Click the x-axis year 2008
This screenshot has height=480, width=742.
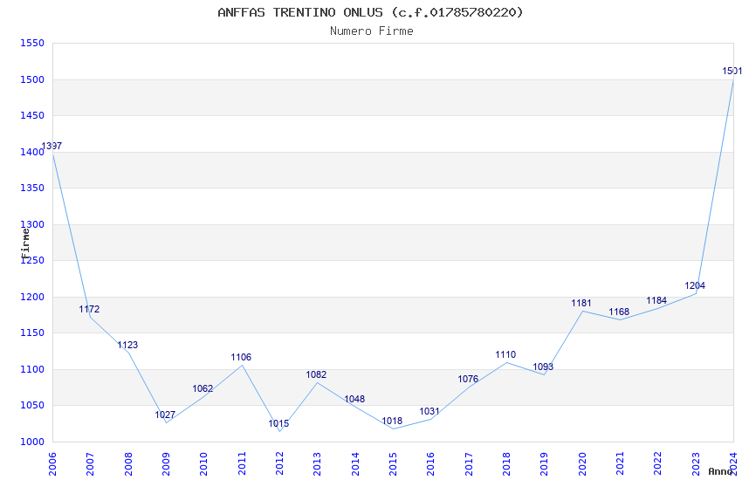tap(128, 464)
